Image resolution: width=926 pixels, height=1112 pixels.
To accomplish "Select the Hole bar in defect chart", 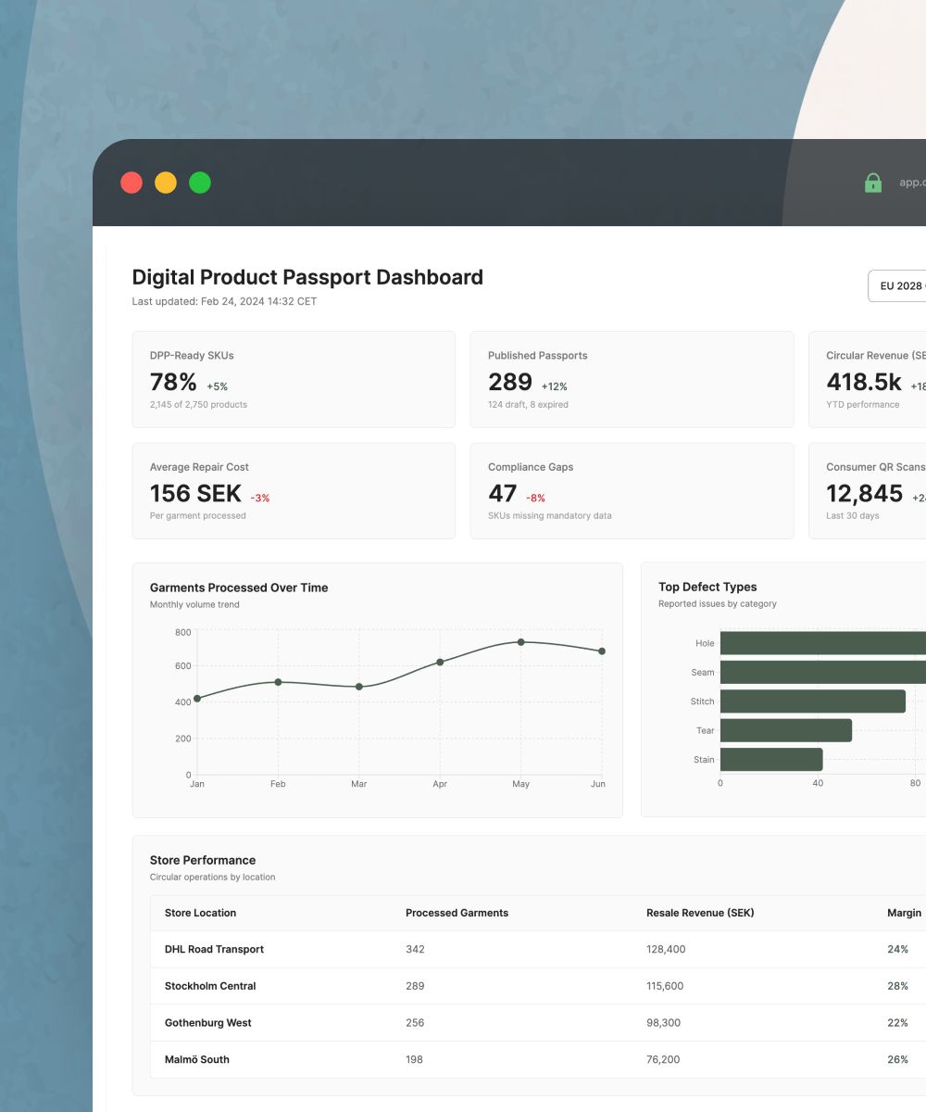I will tap(823, 643).
